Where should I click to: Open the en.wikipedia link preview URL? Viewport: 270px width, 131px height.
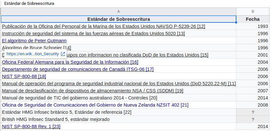coord(32,54)
